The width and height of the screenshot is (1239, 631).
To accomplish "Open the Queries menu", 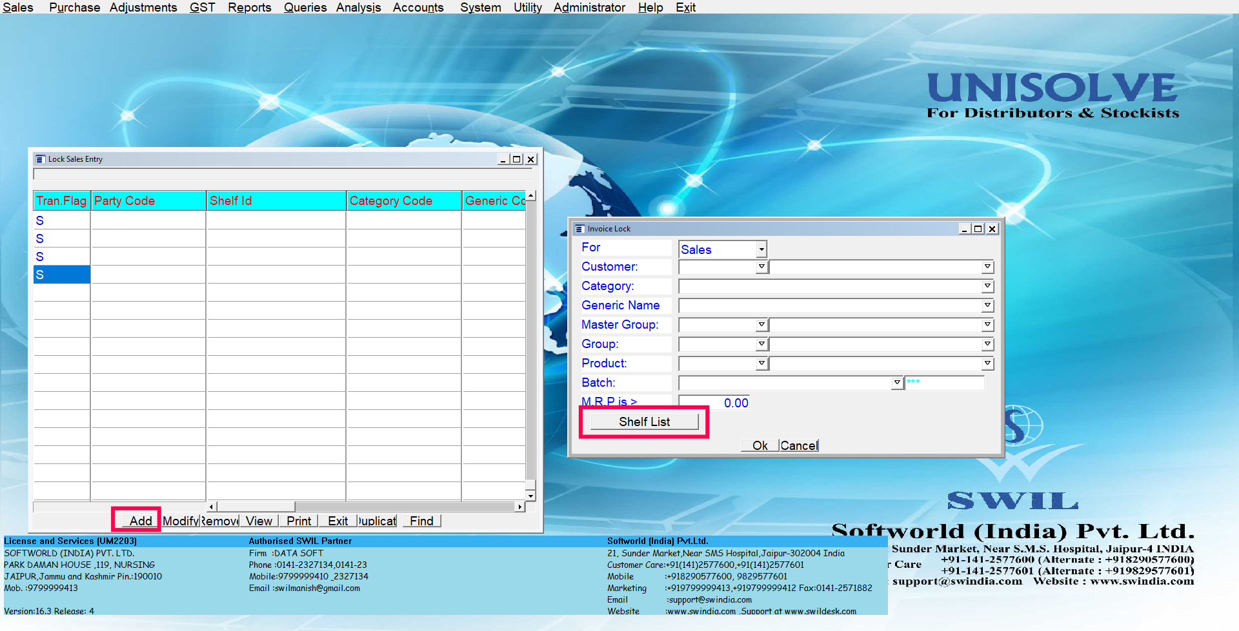I will pyautogui.click(x=305, y=7).
